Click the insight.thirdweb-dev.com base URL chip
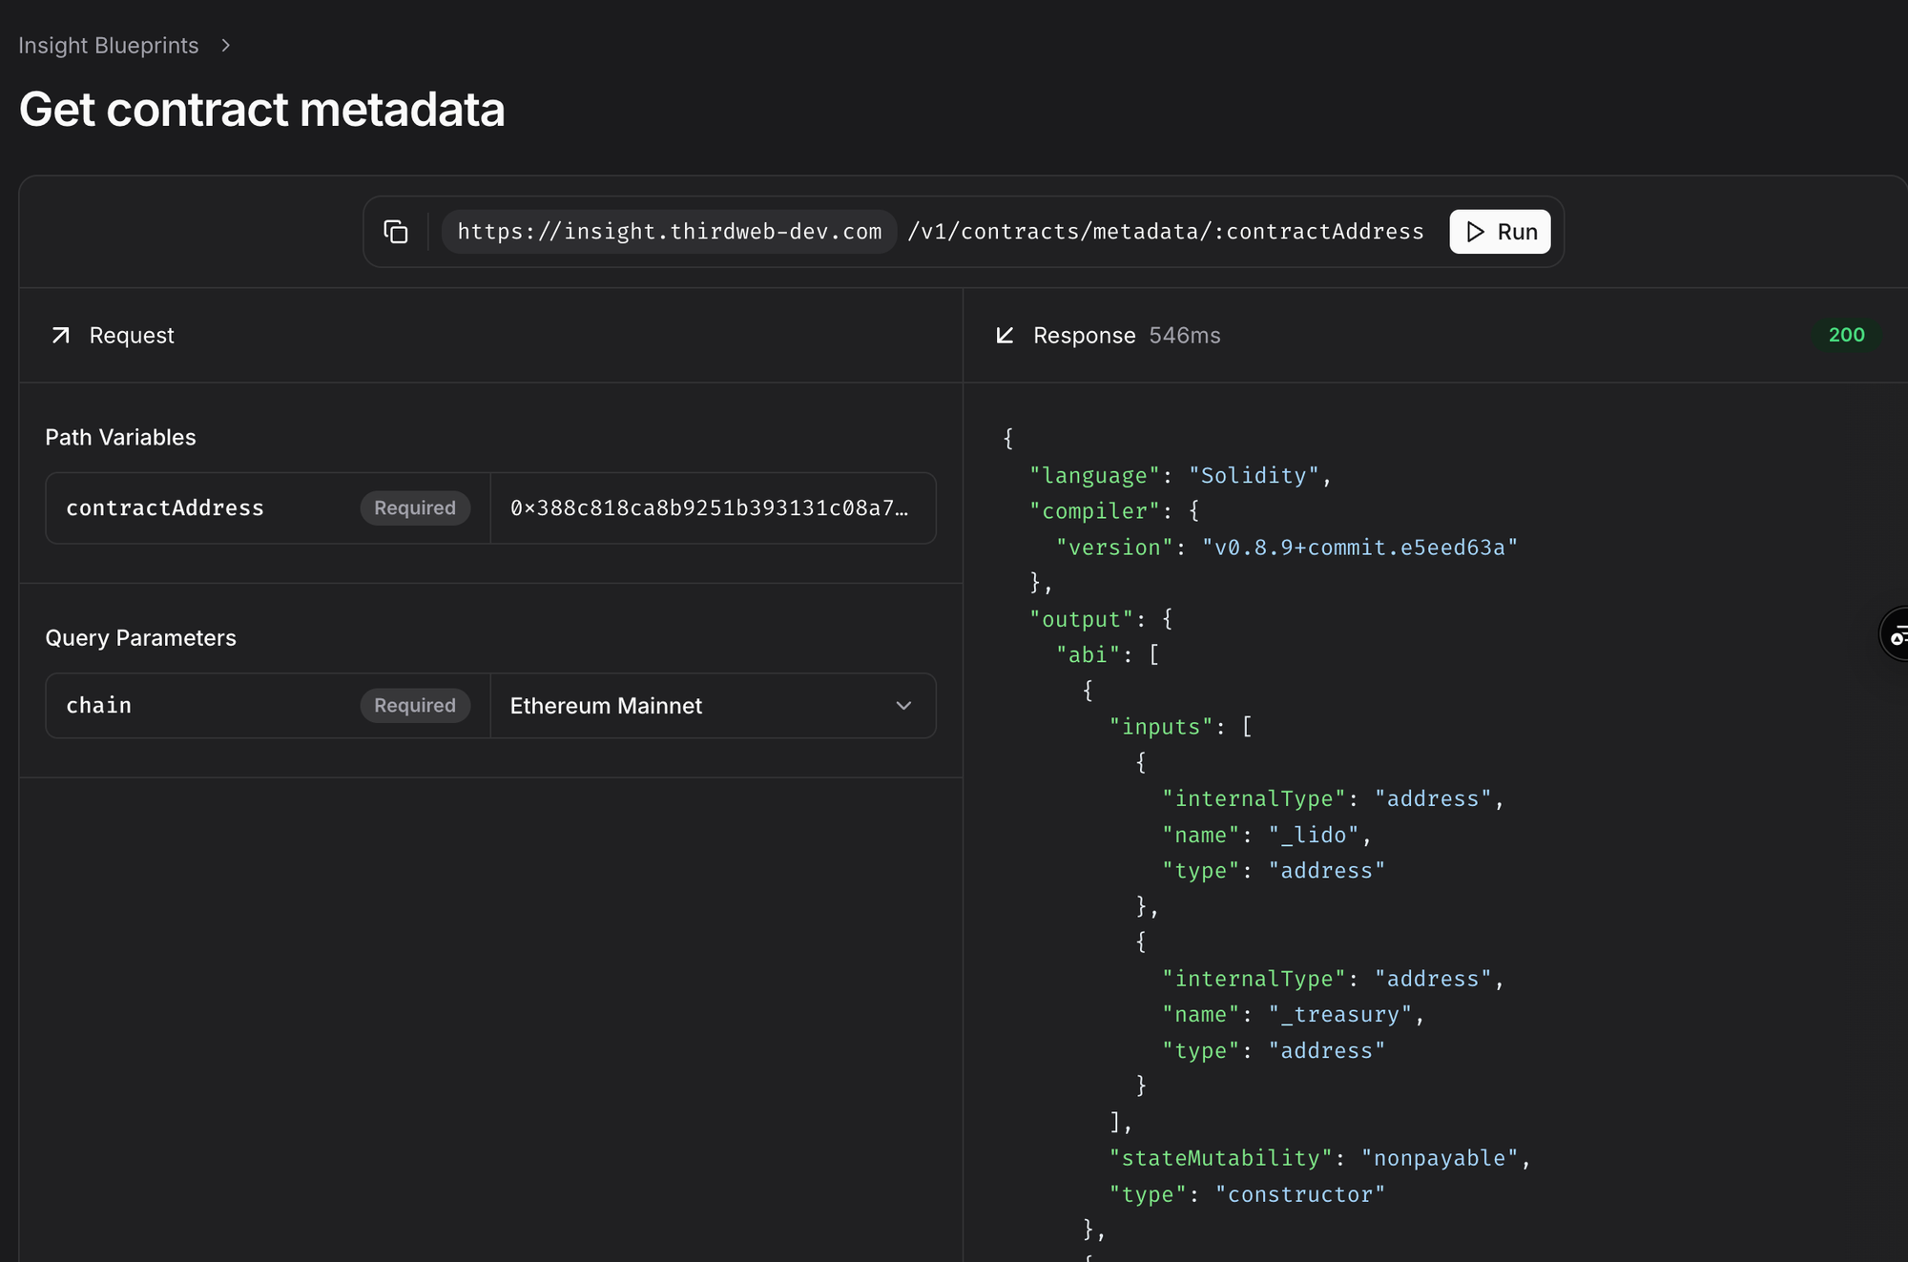This screenshot has width=1908, height=1262. pos(669,232)
